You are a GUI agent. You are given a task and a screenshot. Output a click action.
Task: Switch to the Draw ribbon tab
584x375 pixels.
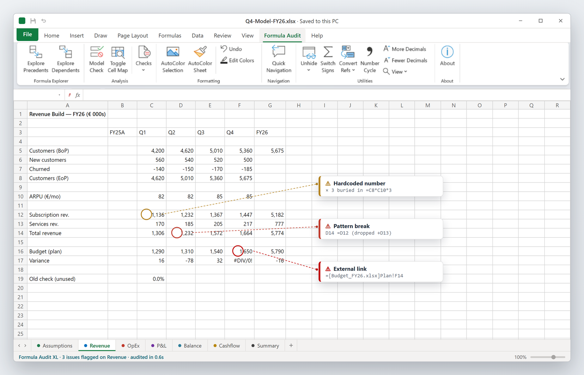tap(100, 35)
